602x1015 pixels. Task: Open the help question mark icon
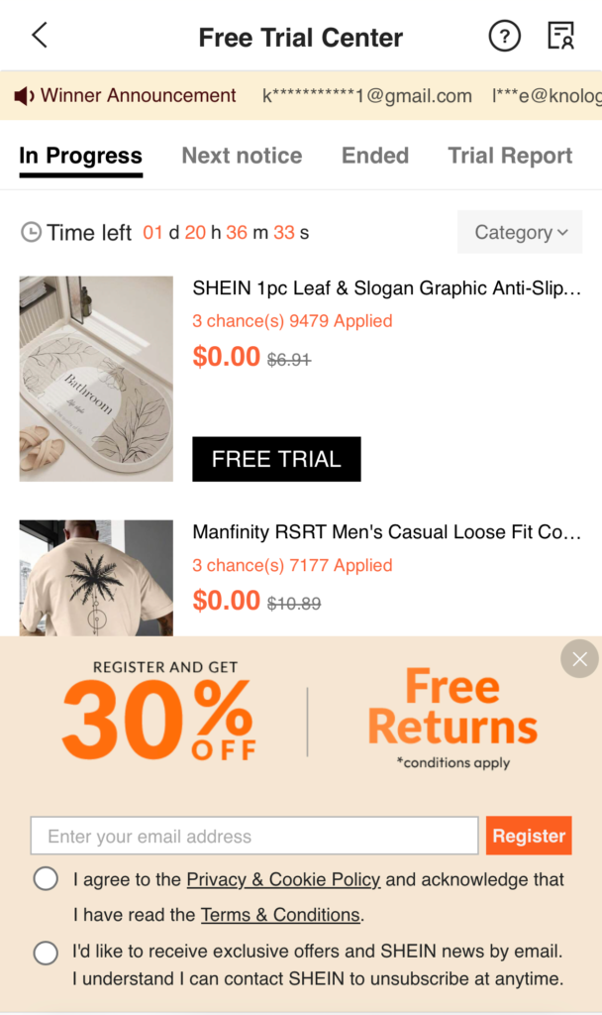(x=504, y=36)
